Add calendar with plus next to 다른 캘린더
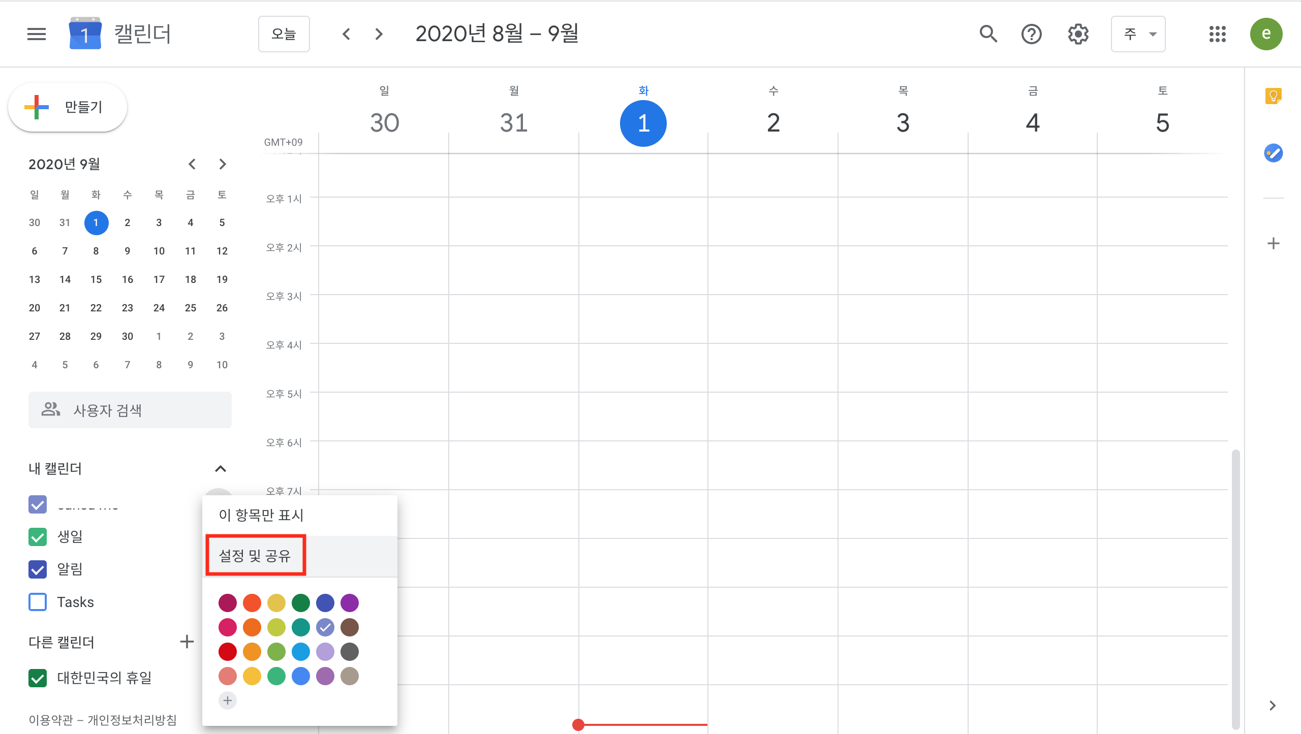The width and height of the screenshot is (1301, 734). [x=187, y=642]
